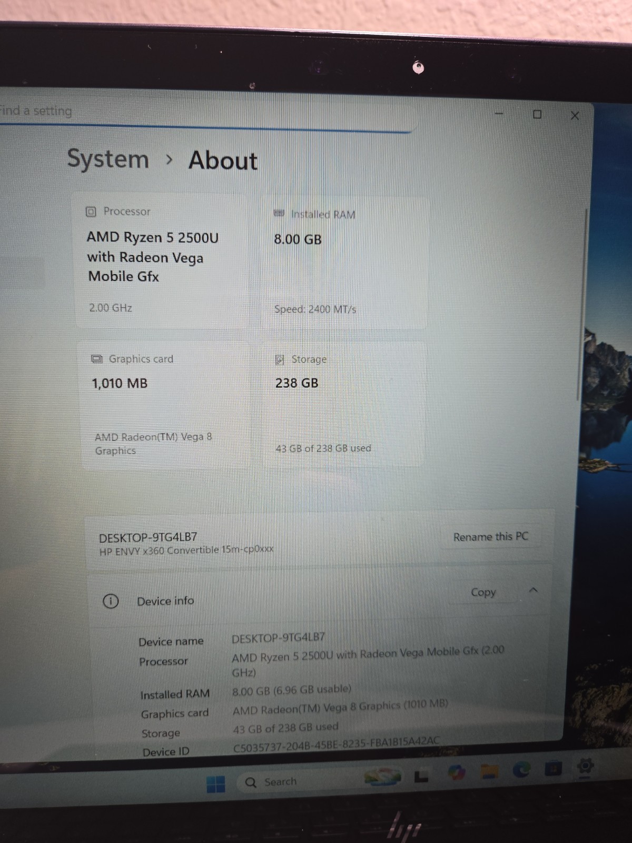Image resolution: width=632 pixels, height=843 pixels.
Task: Select the Device ID value
Action: pos(336,744)
